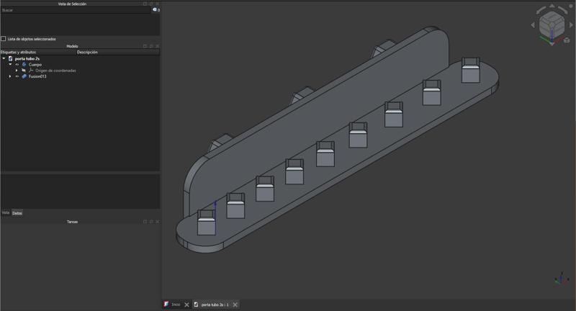The height and width of the screenshot is (311, 576).
Task: Expand the Fusion013 node
Action: (10, 76)
